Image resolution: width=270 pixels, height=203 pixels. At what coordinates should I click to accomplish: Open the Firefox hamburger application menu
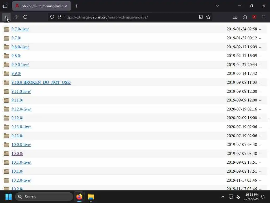point(264,17)
